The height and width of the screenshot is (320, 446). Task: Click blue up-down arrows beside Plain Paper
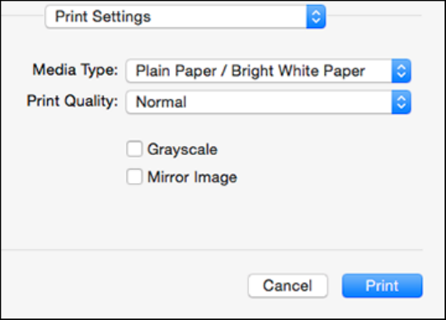[x=401, y=71]
